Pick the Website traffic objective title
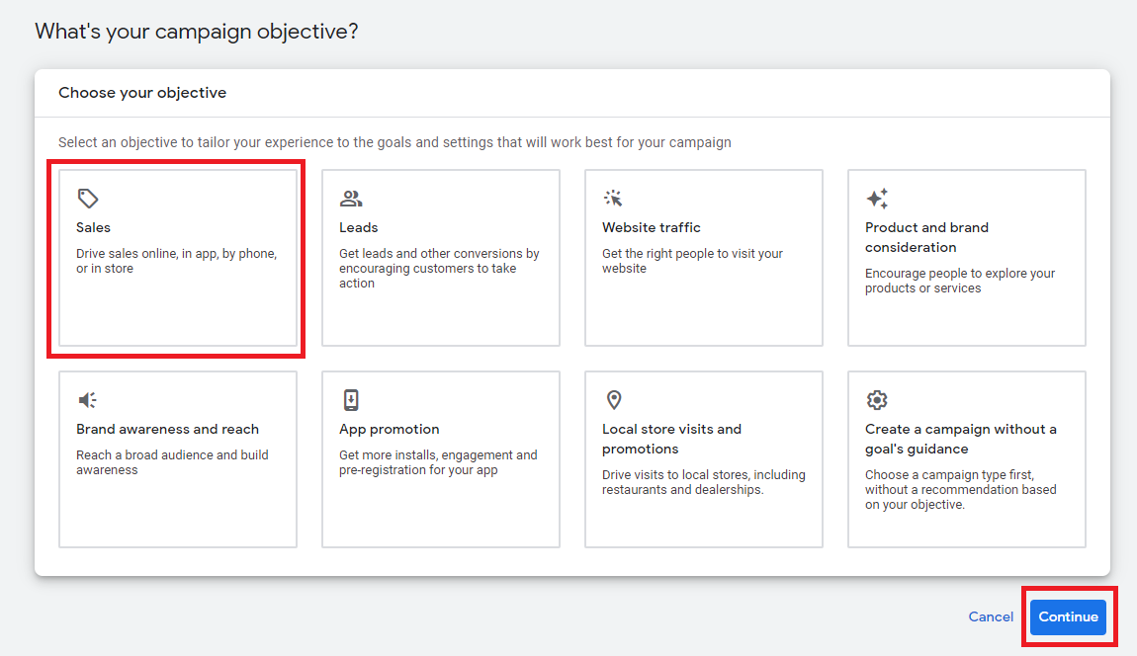 point(652,227)
